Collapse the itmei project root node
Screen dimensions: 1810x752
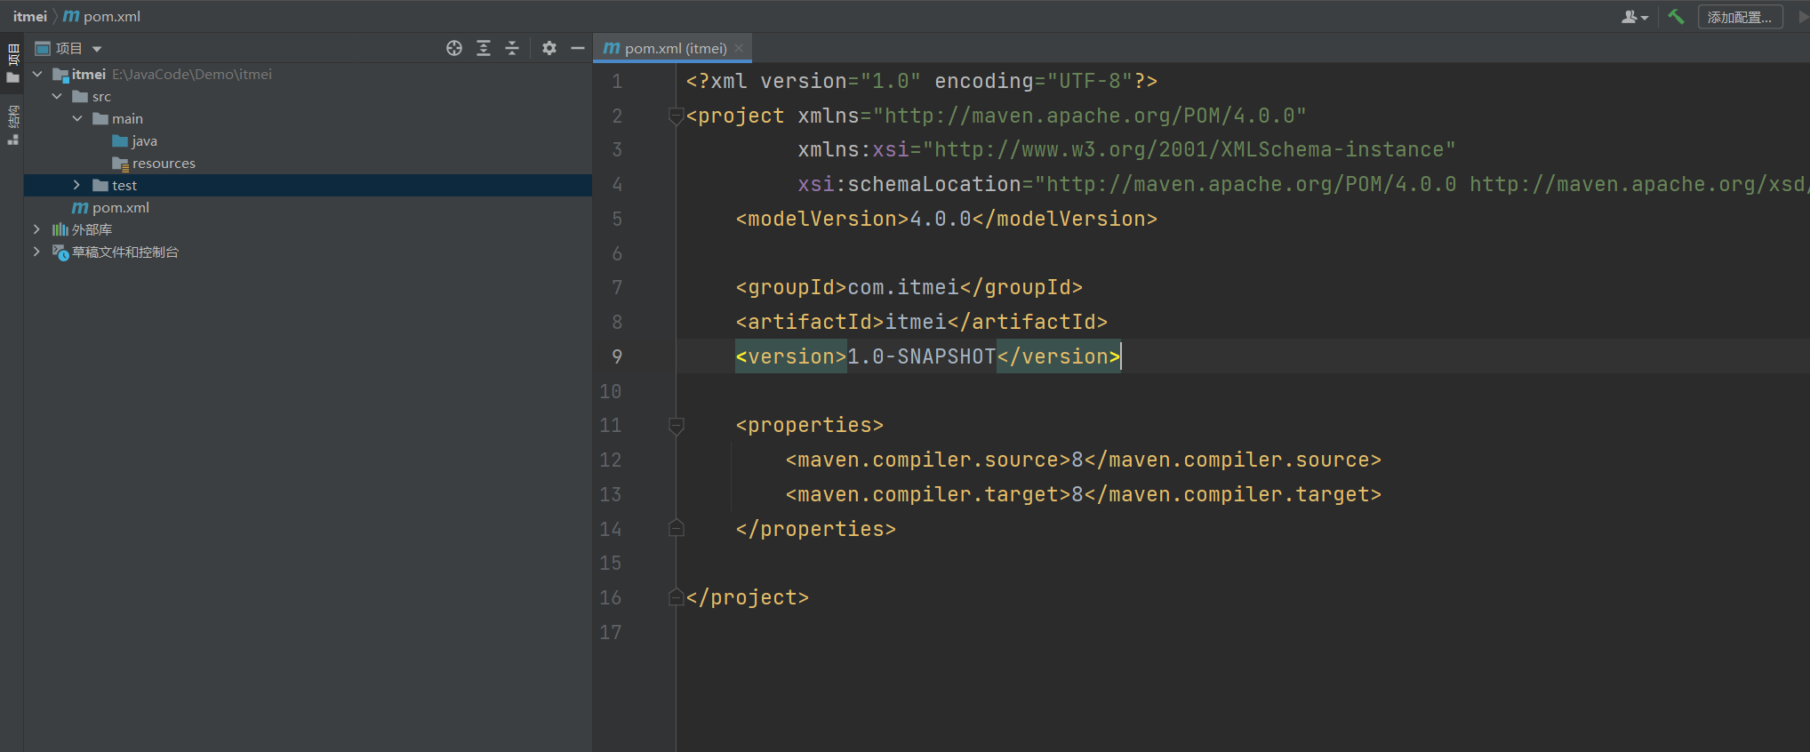tap(37, 74)
